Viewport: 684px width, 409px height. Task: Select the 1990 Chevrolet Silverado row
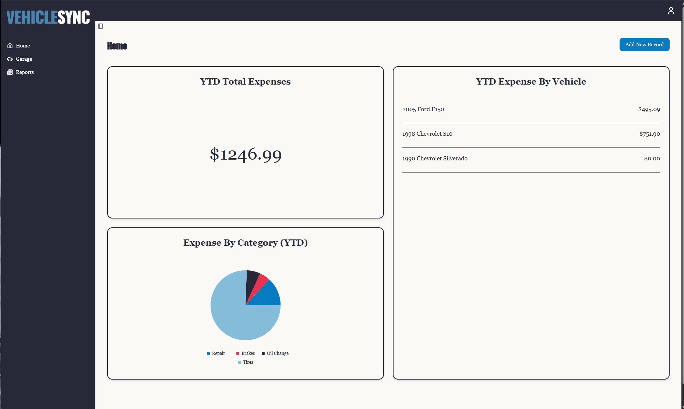pyautogui.click(x=531, y=159)
